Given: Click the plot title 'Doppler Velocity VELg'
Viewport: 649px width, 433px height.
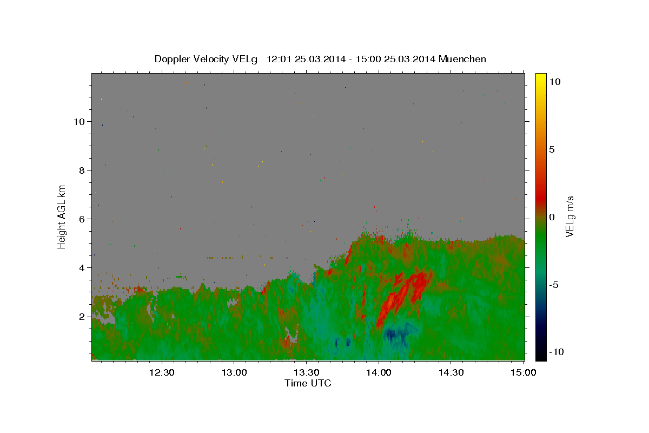Looking at the screenshot, I should coord(207,59).
